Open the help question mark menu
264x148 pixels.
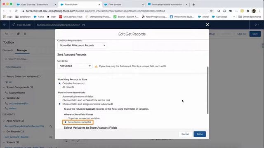click(257, 25)
